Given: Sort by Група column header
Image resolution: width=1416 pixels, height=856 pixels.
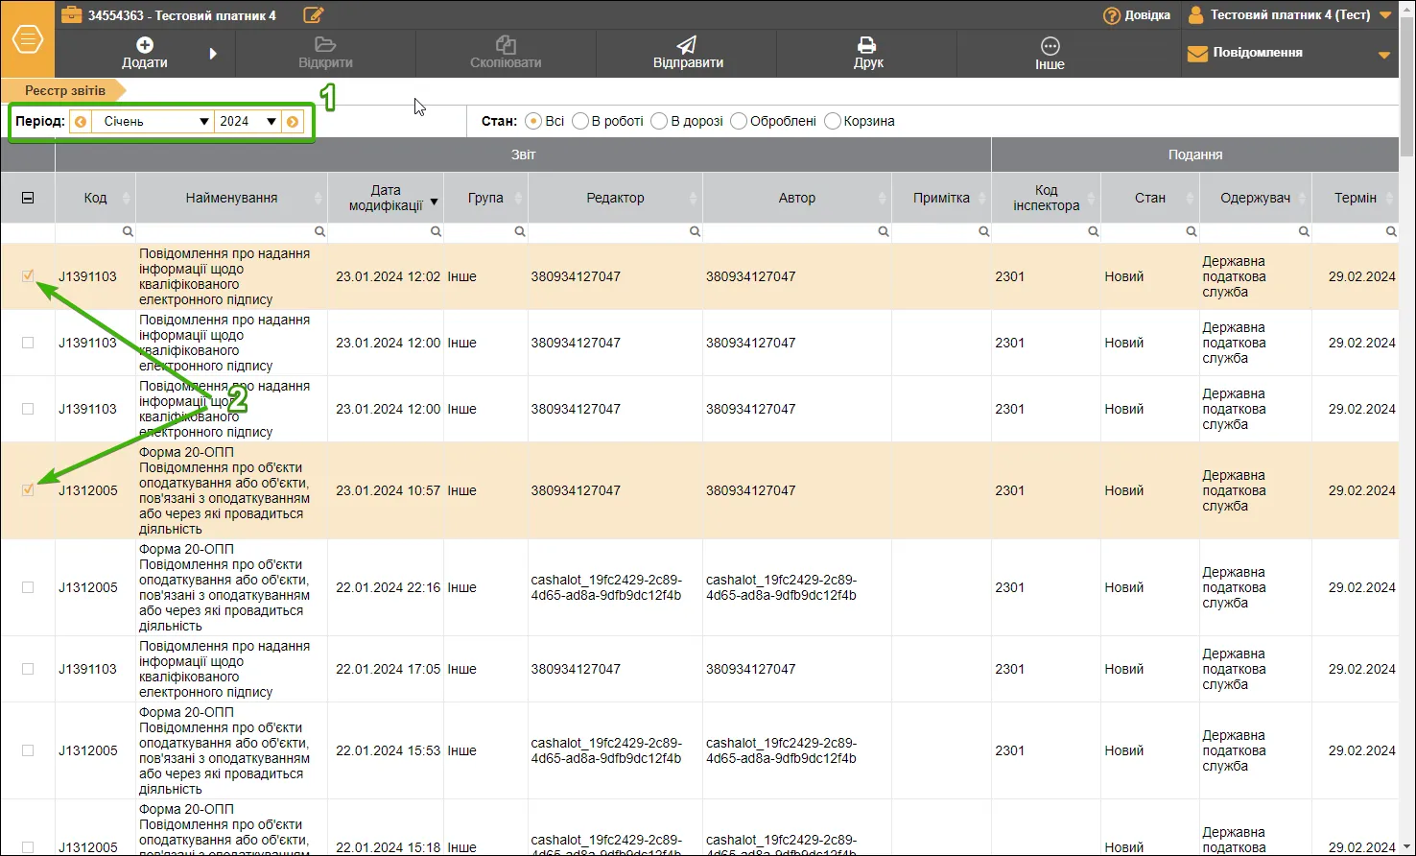Looking at the screenshot, I should [x=485, y=198].
